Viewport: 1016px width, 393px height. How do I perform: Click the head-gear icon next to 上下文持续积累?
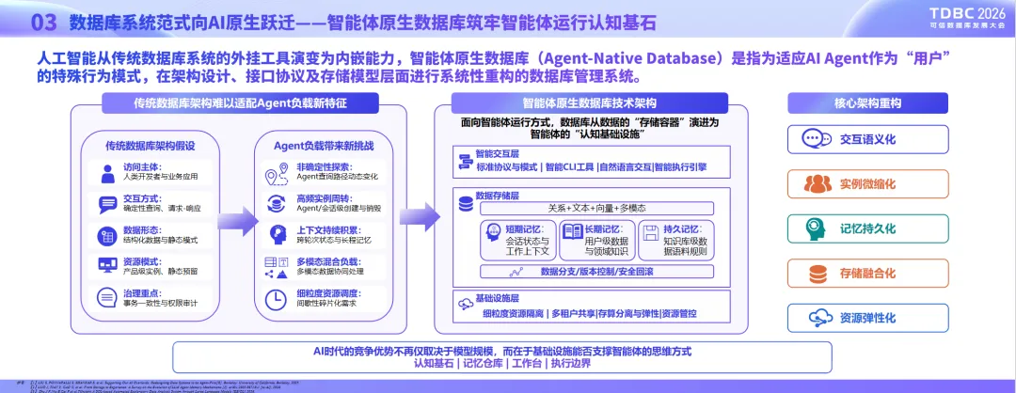(x=277, y=234)
